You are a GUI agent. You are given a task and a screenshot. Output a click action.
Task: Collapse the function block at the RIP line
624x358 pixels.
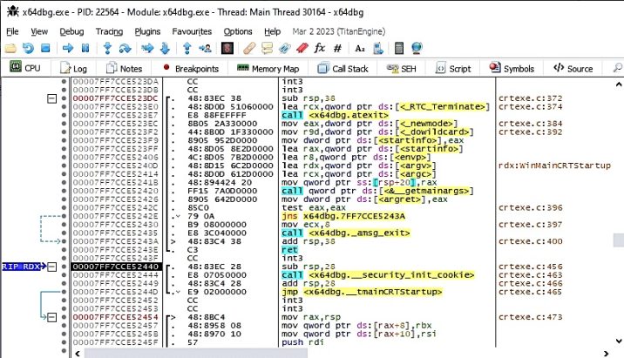tap(51, 266)
